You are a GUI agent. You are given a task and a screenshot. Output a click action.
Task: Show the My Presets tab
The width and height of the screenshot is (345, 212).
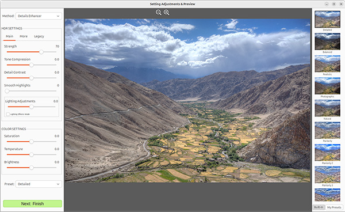click(334, 207)
